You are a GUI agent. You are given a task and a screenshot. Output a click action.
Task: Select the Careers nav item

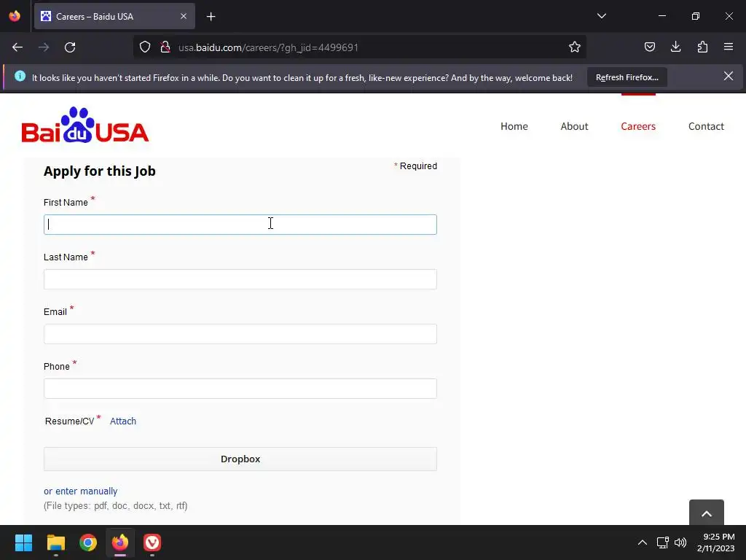[638, 126]
